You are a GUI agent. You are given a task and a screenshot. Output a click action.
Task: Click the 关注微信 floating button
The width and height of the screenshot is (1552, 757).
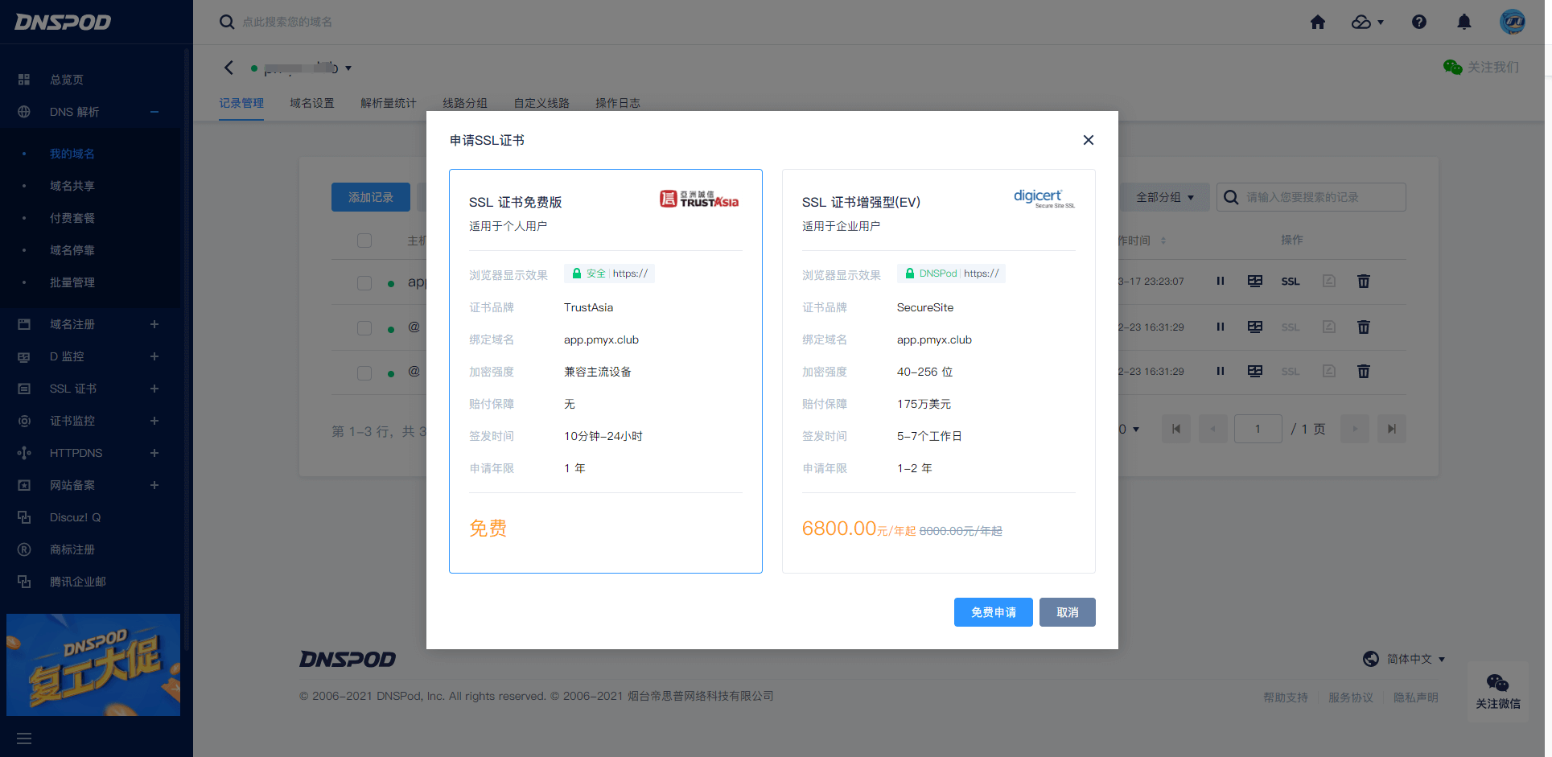tap(1498, 692)
